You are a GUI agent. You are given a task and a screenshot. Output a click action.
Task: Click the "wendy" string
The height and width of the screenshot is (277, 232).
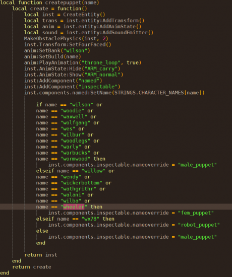(71, 177)
